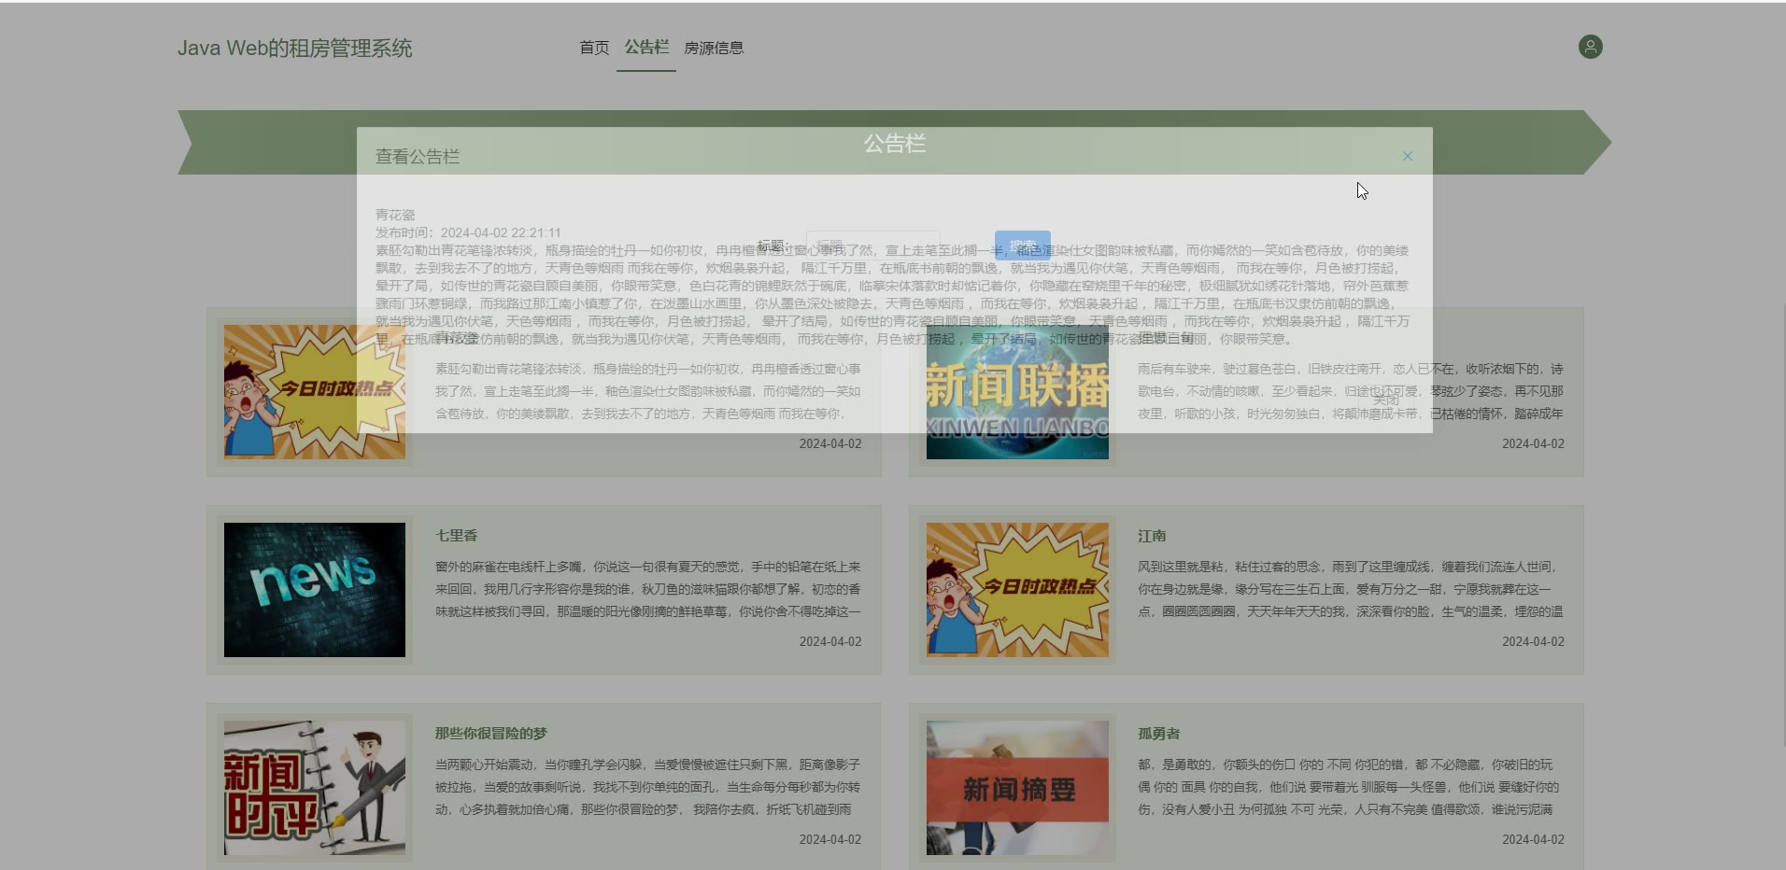The height and width of the screenshot is (870, 1786).
Task: Click the 孤勇者 card date 2024-04-02
Action: point(1533,839)
